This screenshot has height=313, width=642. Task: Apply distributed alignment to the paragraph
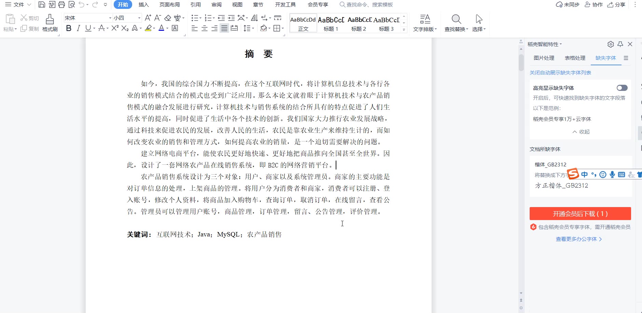[x=234, y=28]
